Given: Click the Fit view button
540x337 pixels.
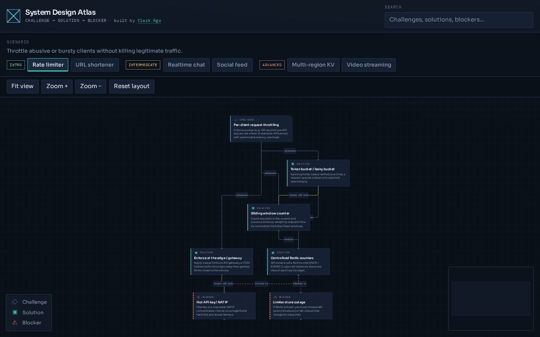Looking at the screenshot, I should 23,86.
